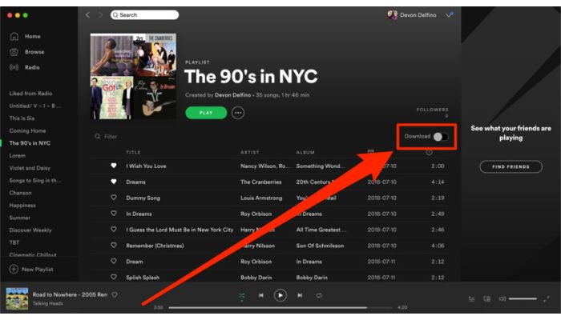Screen dimensions: 561x320
Task: Play The 90's in NYC playlist
Action: (206, 113)
